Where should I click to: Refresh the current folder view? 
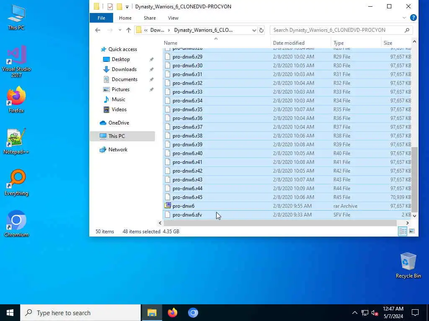[x=261, y=30]
